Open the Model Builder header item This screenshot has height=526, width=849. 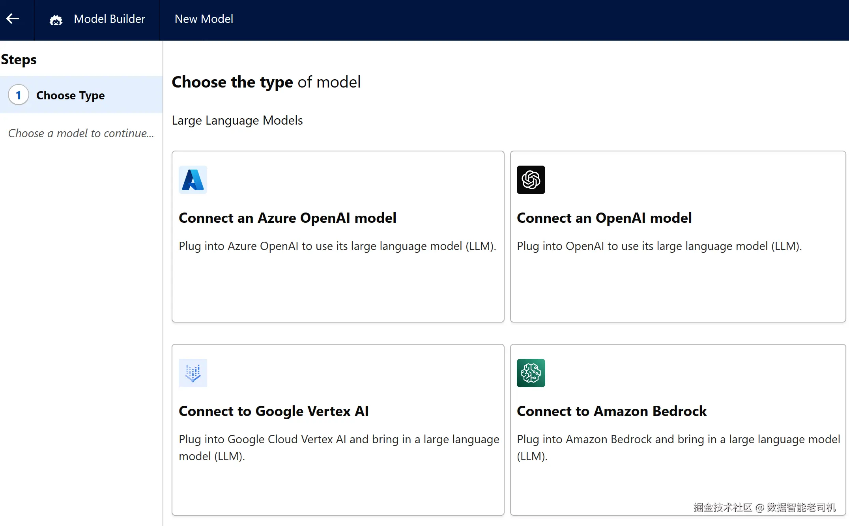[109, 19]
